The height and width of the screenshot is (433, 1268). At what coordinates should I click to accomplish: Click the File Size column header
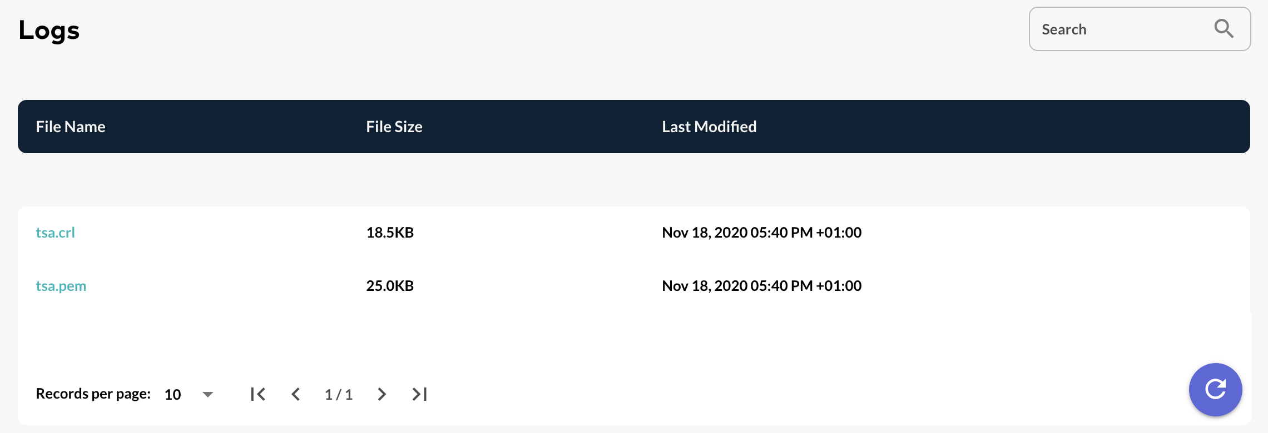[x=394, y=127]
